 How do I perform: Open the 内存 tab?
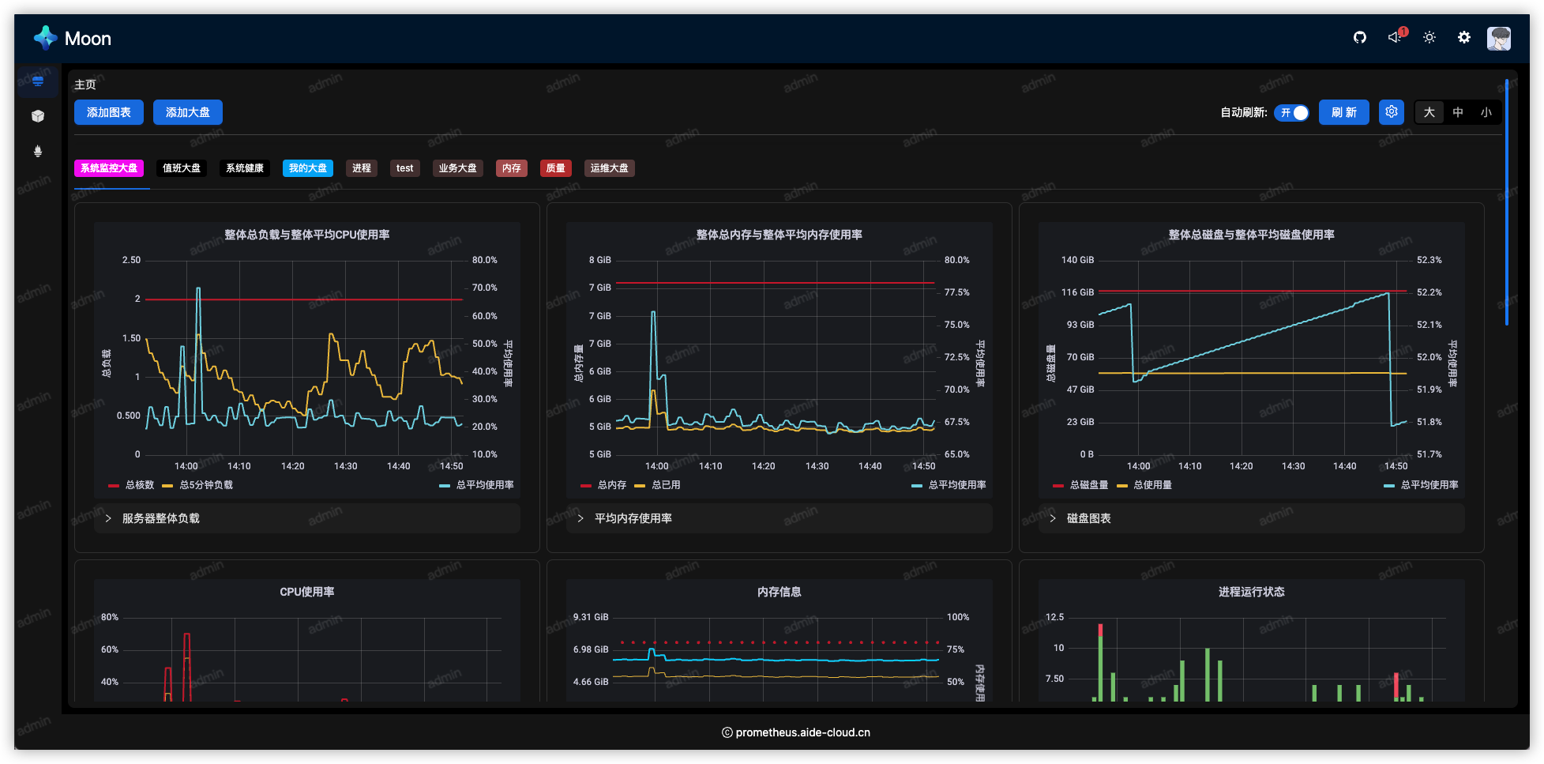(512, 168)
